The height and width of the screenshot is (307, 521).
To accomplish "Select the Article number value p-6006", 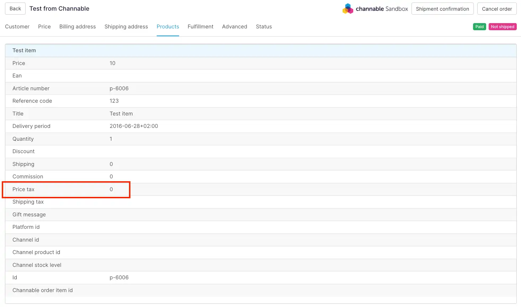I will pos(119,88).
